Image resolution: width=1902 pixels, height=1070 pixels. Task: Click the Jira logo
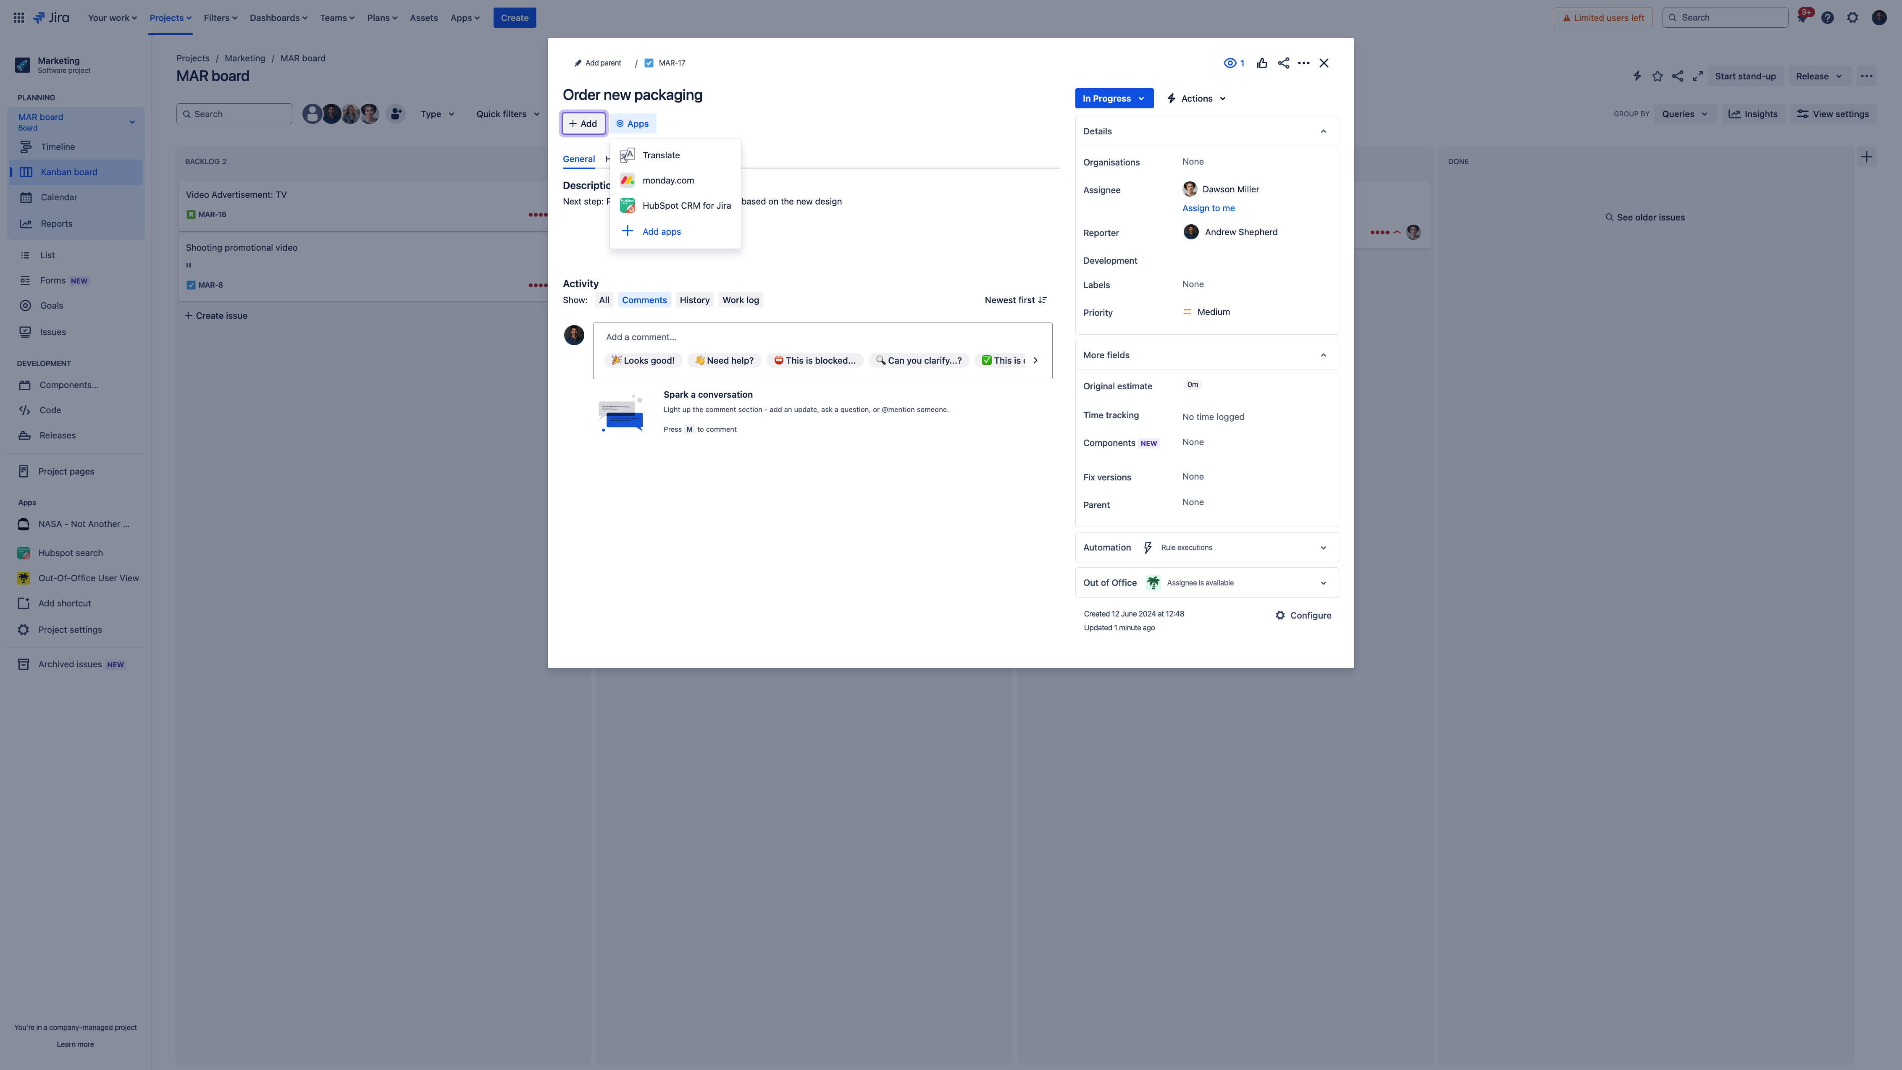(51, 18)
